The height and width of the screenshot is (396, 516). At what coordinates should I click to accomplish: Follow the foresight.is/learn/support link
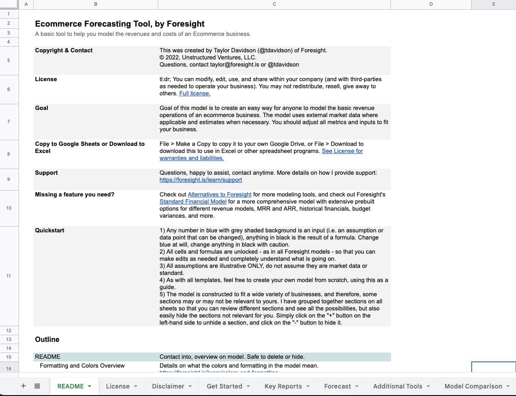pos(201,180)
